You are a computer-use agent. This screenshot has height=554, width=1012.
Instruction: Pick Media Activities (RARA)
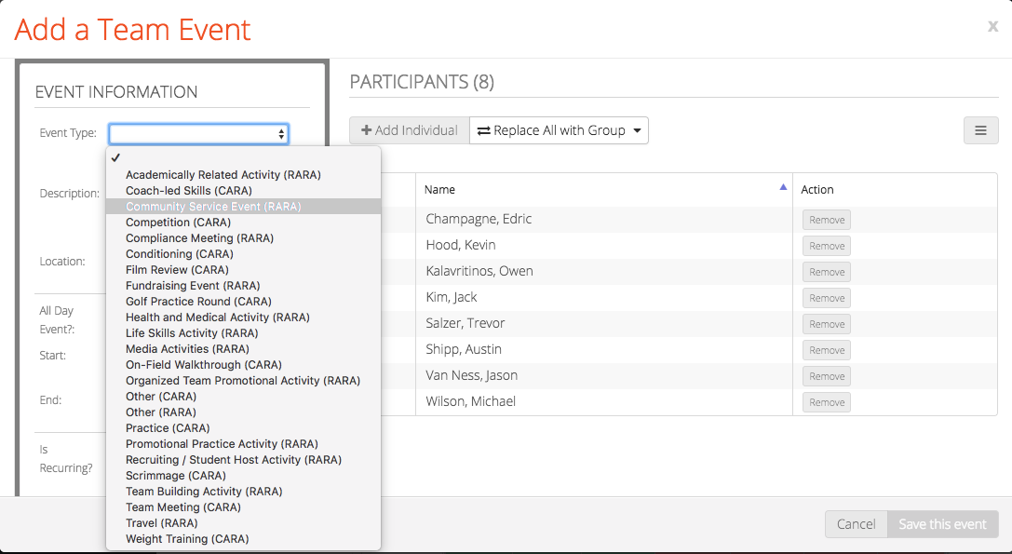tap(243, 348)
